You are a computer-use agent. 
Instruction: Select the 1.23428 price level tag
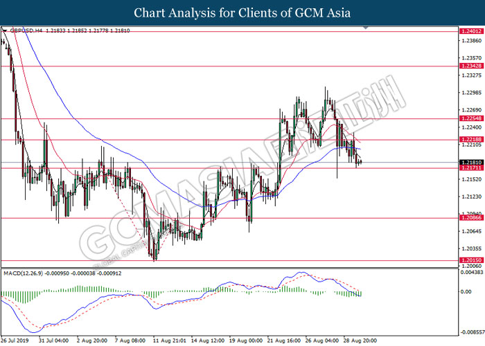click(471, 66)
